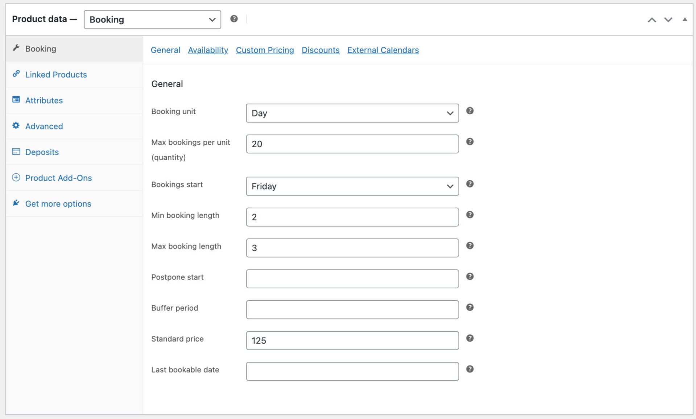The height and width of the screenshot is (419, 696).
Task: Click the Attributes table icon
Action: (x=16, y=100)
